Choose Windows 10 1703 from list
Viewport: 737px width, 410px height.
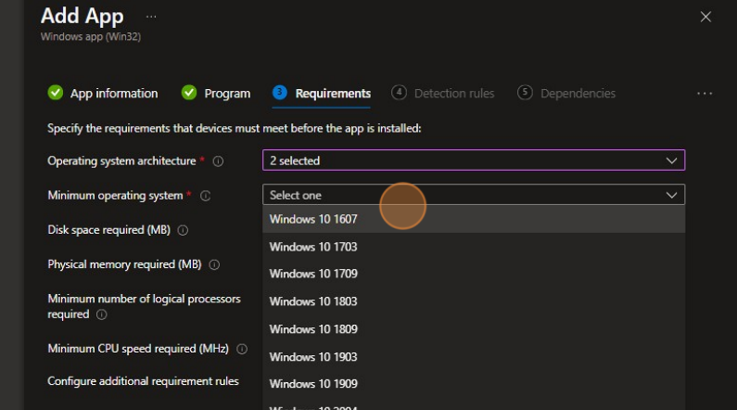coord(313,247)
